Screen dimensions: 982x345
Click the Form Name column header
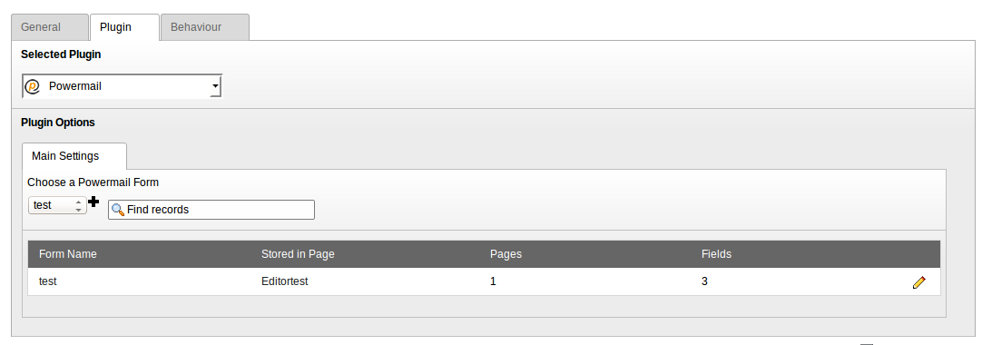pos(68,254)
